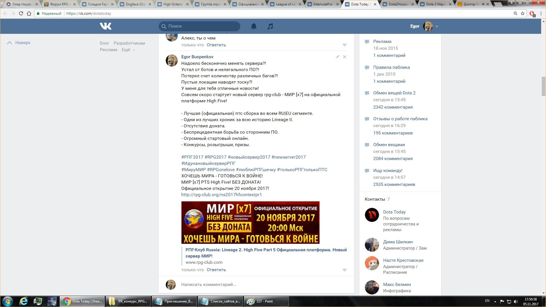Switch input language via EN indicator
The width and height of the screenshot is (546, 307).
click(487, 301)
